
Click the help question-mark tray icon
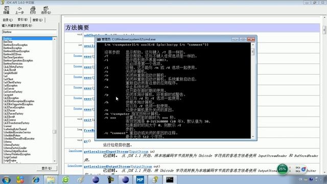point(311,179)
